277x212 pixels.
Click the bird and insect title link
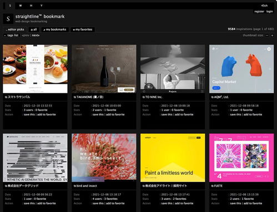(87, 186)
